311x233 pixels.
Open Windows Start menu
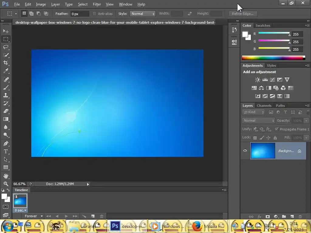click(8, 226)
